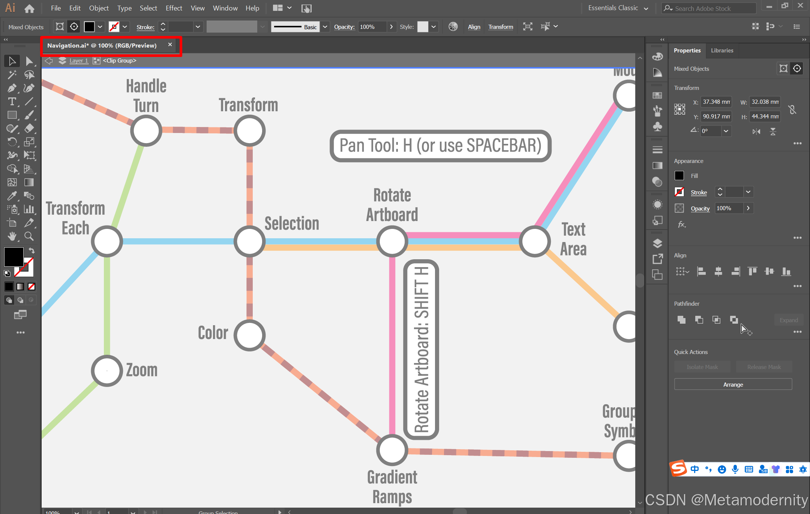Switch to the Libraries tab
The width and height of the screenshot is (810, 514).
(721, 51)
